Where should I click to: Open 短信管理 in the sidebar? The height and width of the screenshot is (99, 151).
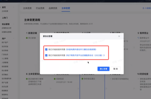pos(5,67)
